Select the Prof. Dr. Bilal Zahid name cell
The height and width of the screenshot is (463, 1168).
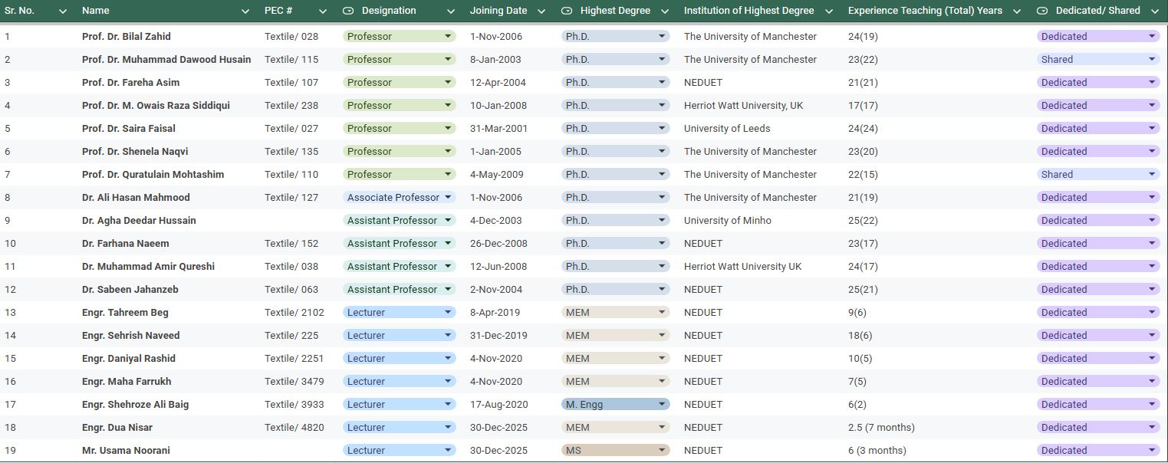127,36
